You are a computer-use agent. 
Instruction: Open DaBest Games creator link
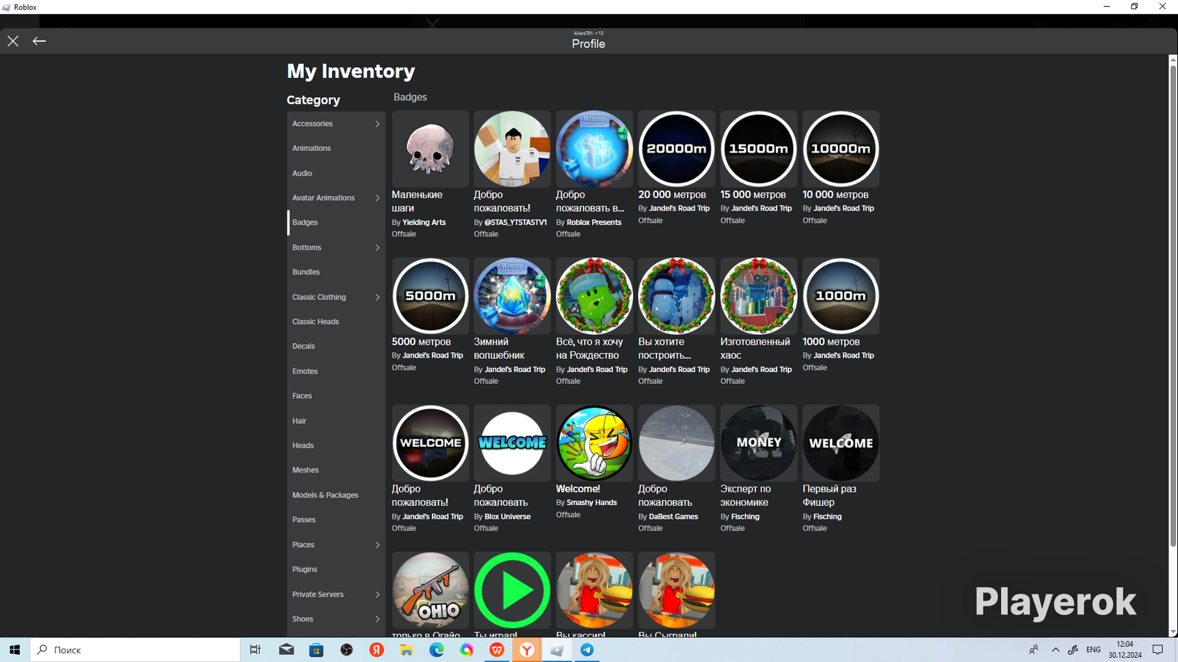pos(673,516)
